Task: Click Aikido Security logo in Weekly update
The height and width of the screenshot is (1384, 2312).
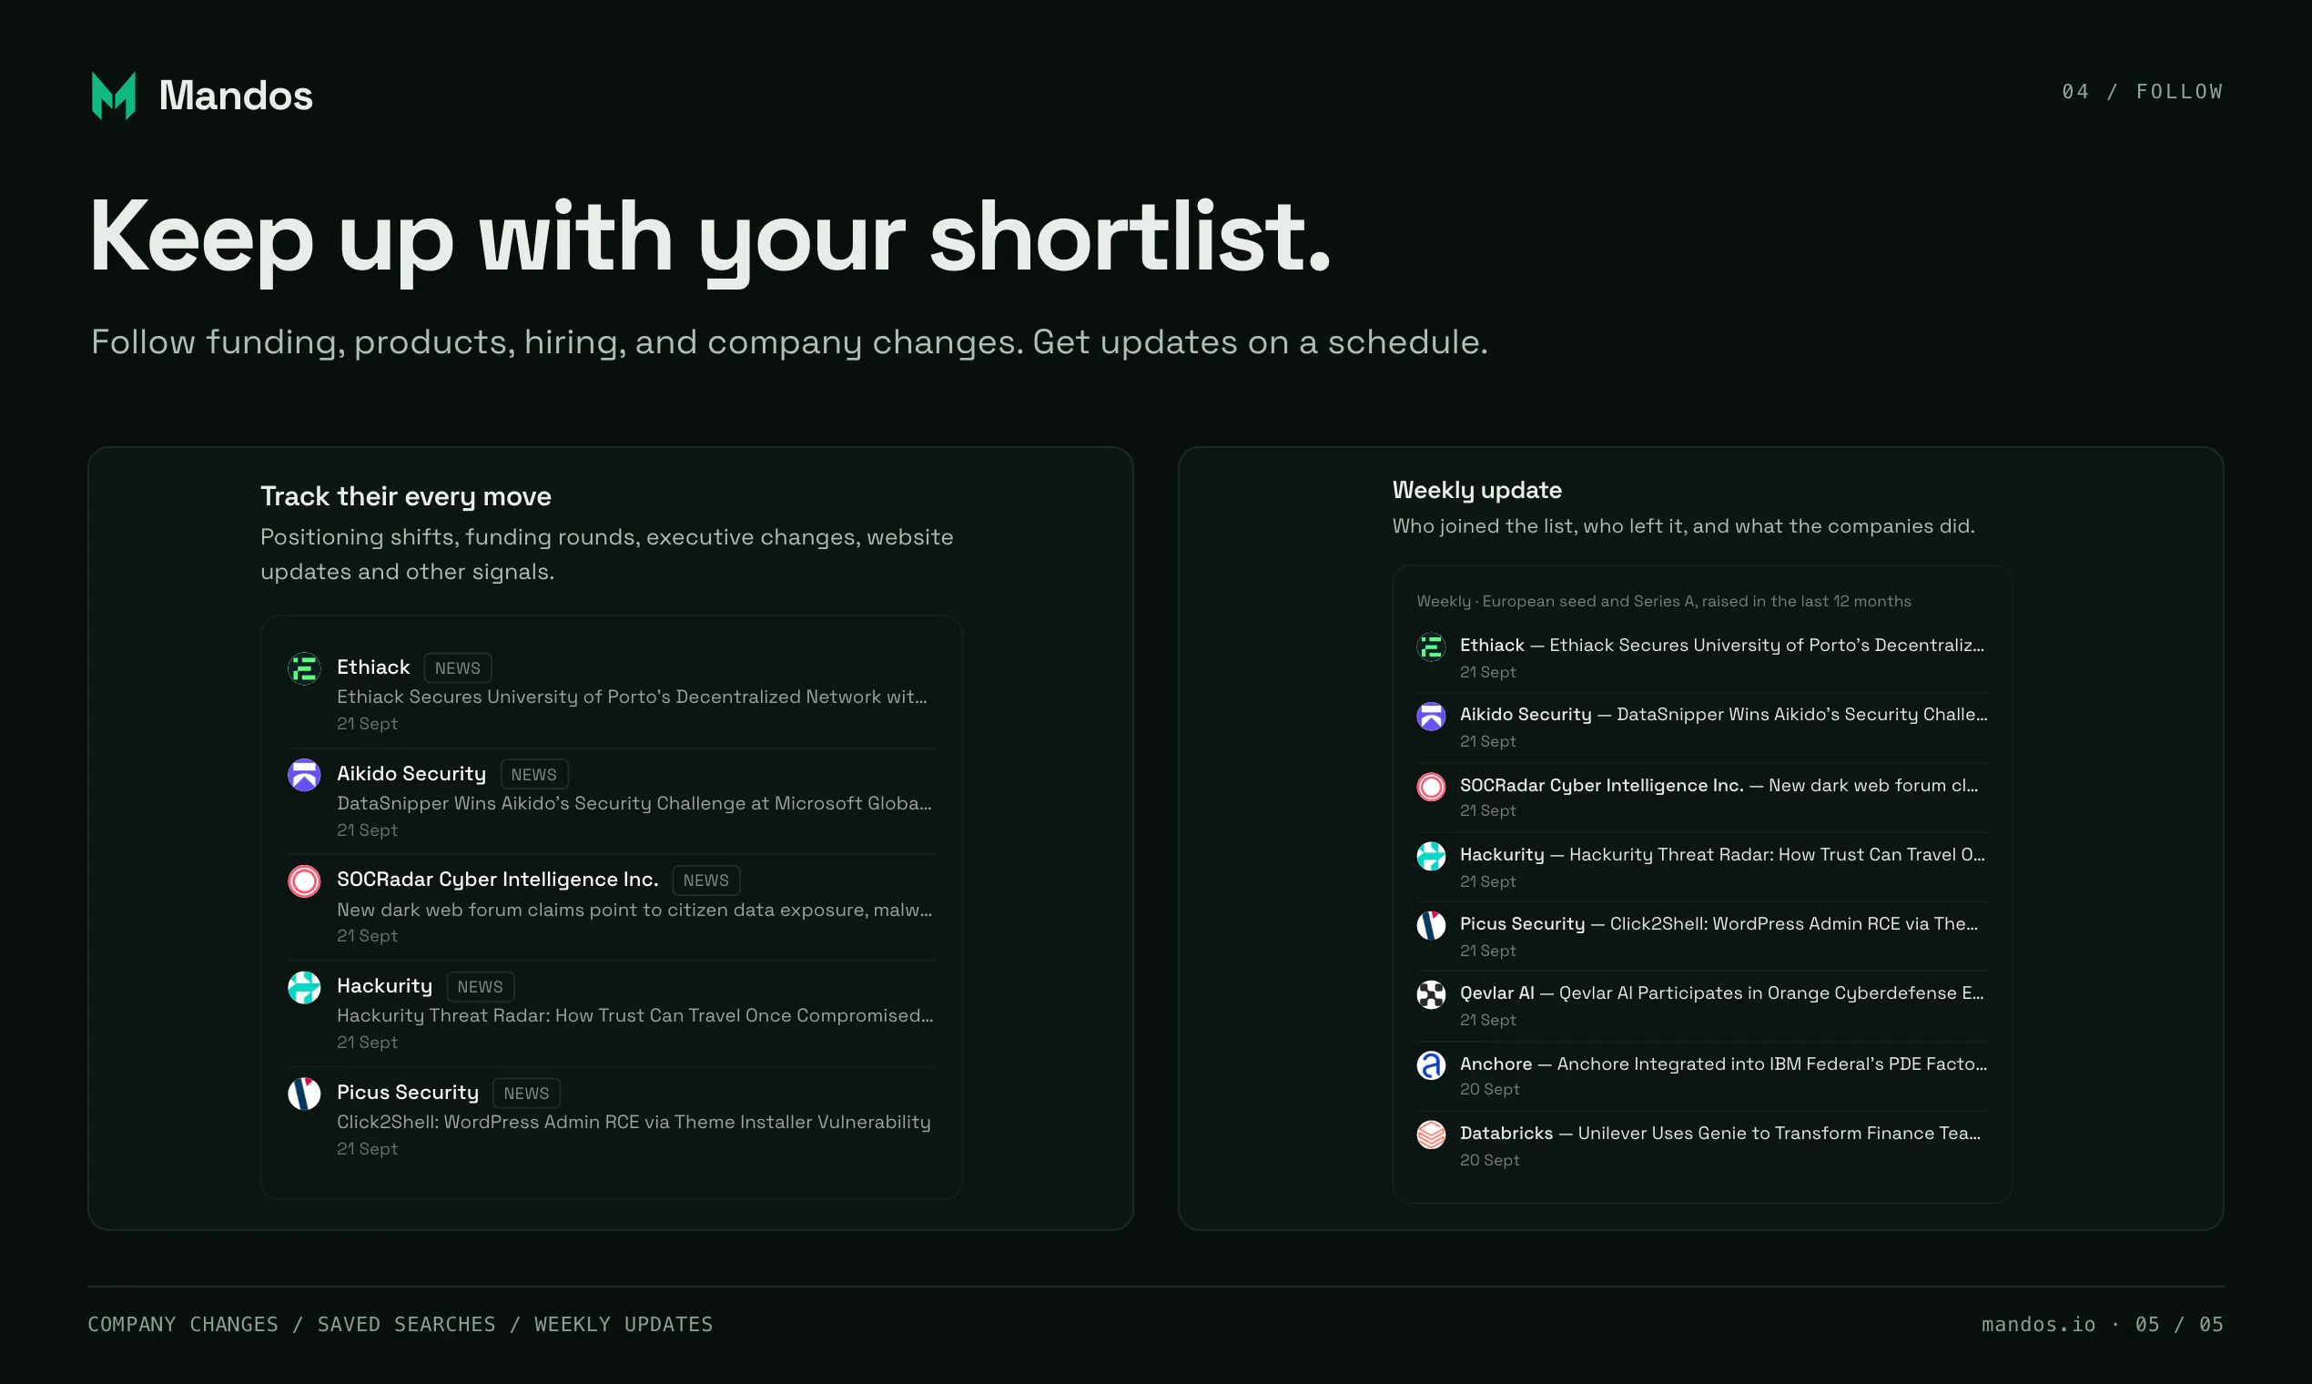Action: click(x=1431, y=717)
